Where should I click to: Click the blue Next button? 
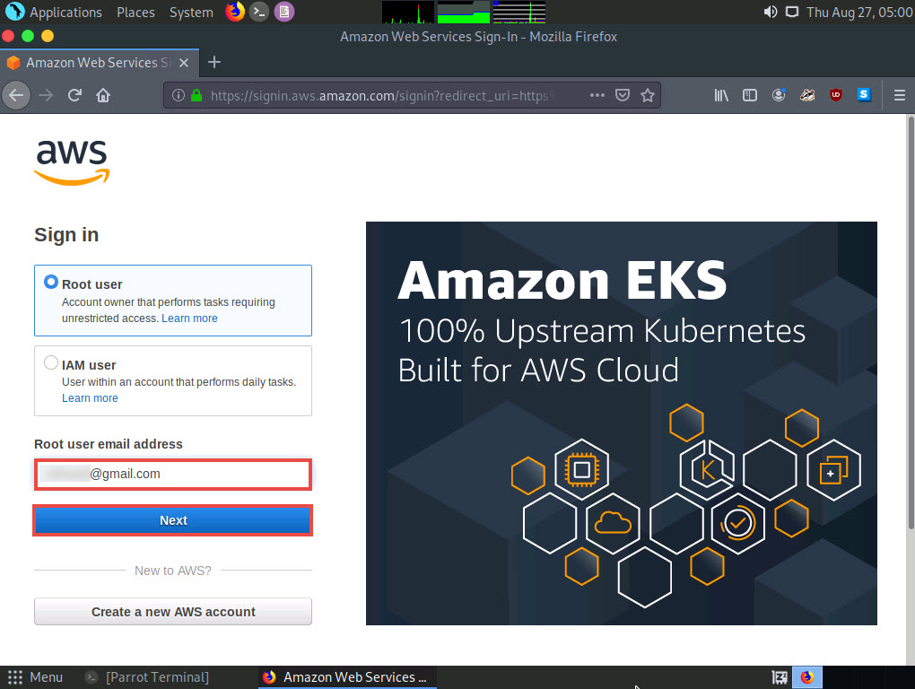click(x=173, y=520)
